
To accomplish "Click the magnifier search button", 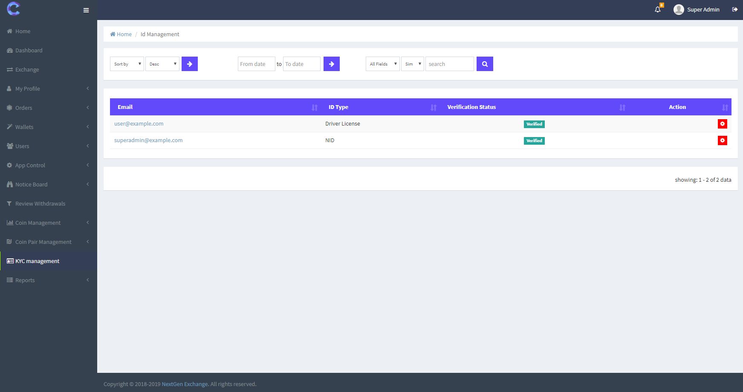I will (485, 64).
